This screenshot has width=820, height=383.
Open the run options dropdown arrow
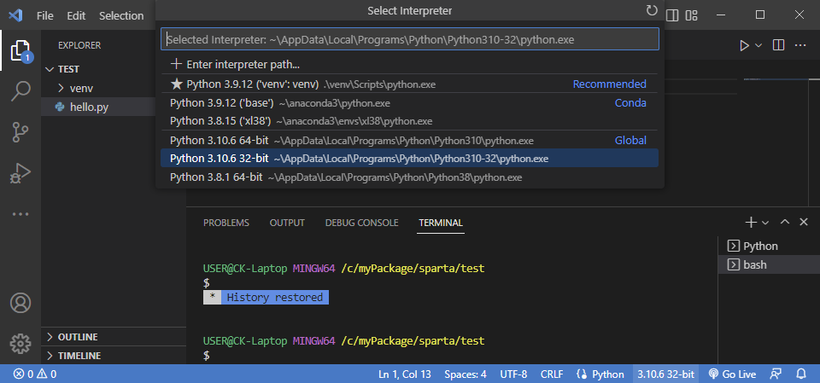pos(758,45)
